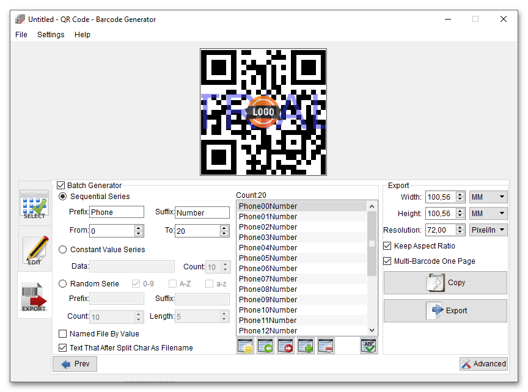This screenshot has width=528, height=392.
Task: Expand the Resolution Pixel/In dropdown
Action: tap(488, 230)
